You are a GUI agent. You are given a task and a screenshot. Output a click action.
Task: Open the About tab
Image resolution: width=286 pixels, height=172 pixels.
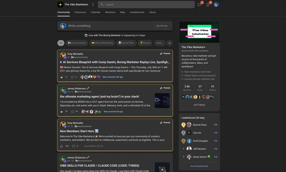coord(152,12)
